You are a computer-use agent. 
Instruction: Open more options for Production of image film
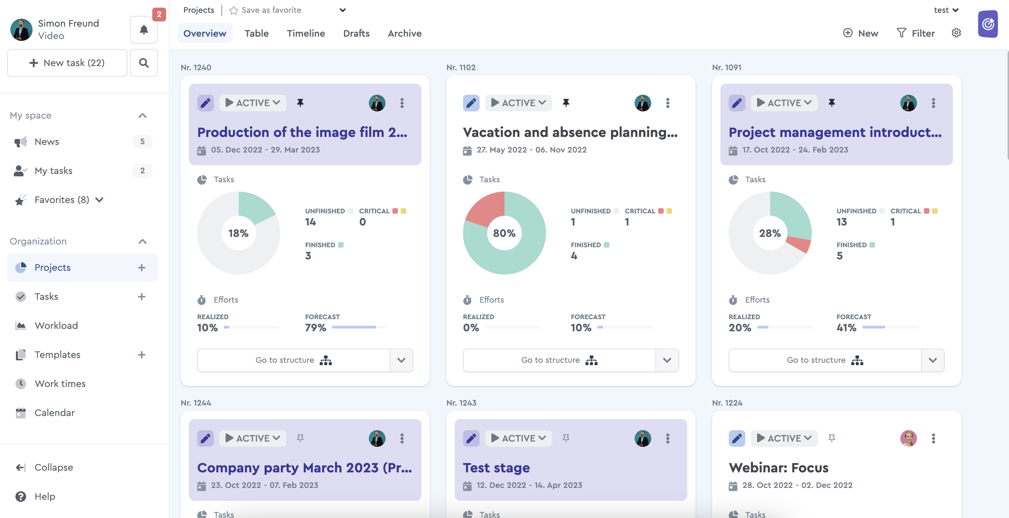(402, 103)
